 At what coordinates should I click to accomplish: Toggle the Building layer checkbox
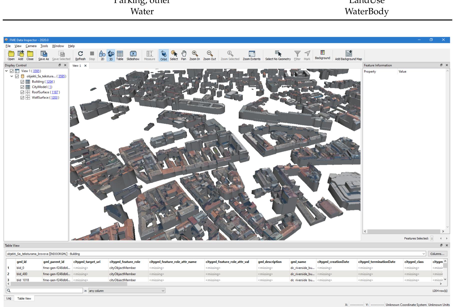coord(22,81)
